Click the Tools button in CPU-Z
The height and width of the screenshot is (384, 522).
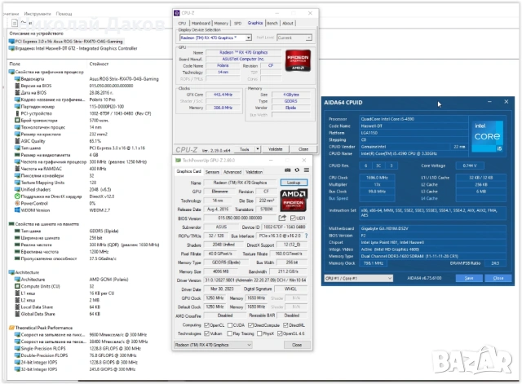coord(245,149)
